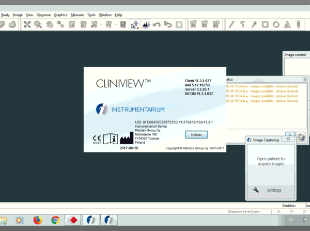The width and height of the screenshot is (310, 231).
Task: Launch Firefox from the taskbar
Action: pyautogui.click(x=37, y=220)
